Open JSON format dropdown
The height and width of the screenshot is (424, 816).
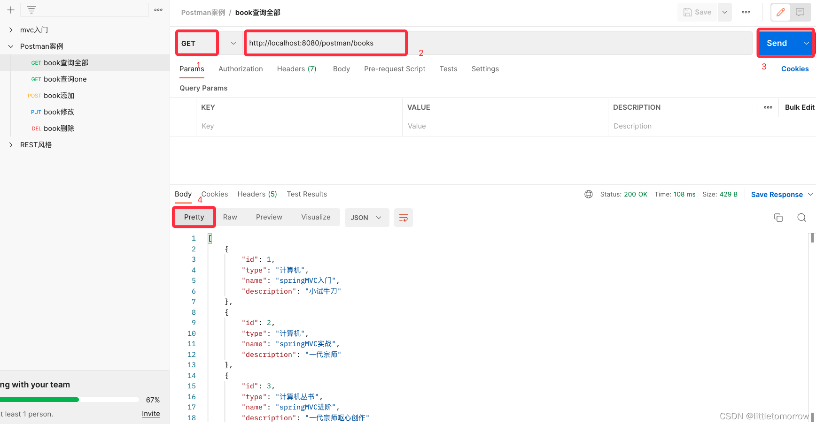[x=367, y=218]
